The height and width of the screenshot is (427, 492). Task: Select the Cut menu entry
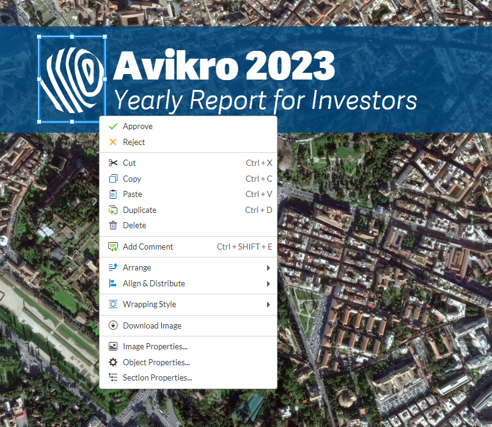pyautogui.click(x=188, y=163)
